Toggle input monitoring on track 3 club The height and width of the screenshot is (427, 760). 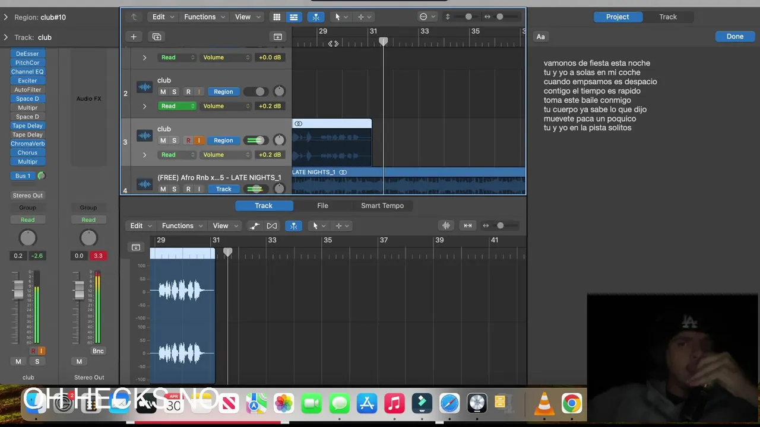[199, 141]
